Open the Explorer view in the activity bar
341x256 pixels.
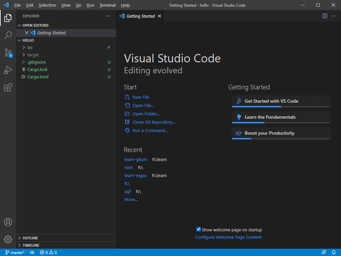pos(8,18)
